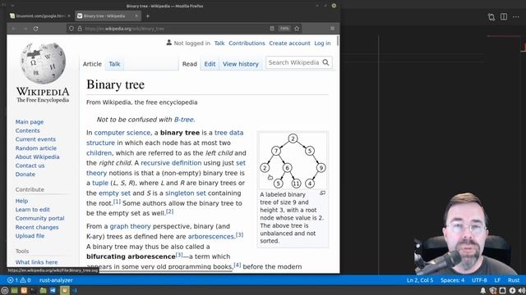Go to Main page in sidebar
This screenshot has height=295, width=526.
point(30,122)
